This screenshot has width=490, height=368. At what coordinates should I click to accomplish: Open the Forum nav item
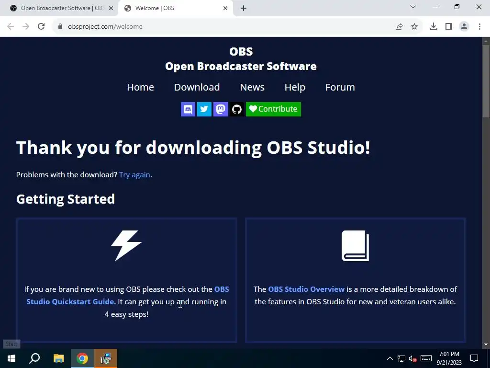tap(340, 87)
